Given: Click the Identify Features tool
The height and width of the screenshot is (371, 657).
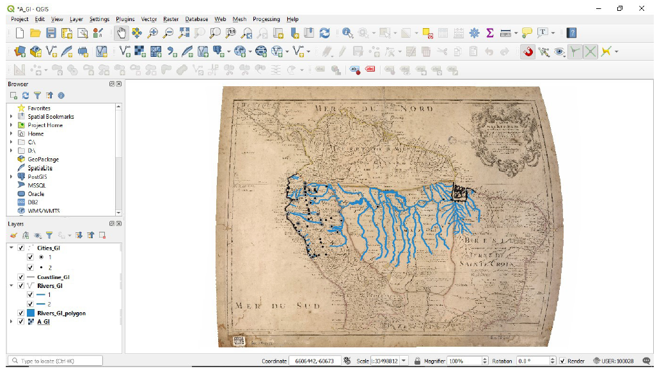Looking at the screenshot, I should coord(347,33).
